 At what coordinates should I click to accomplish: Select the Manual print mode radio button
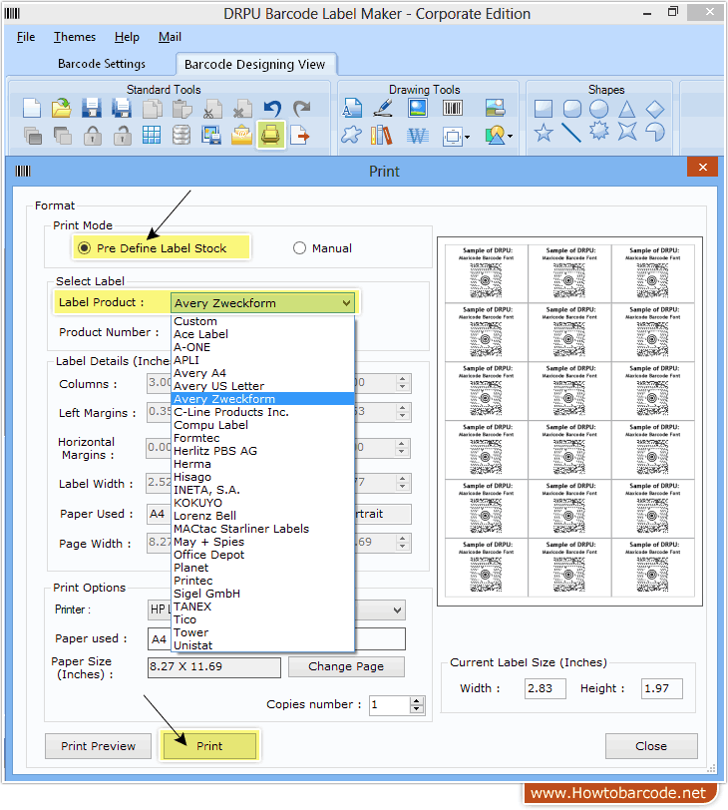click(x=299, y=248)
